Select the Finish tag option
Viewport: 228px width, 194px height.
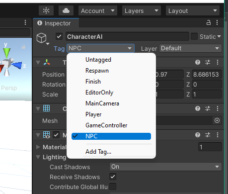point(111,82)
